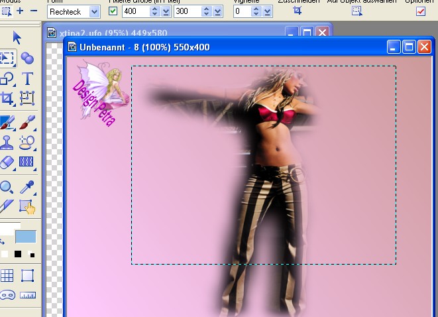This screenshot has width=438, height=317.
Task: Select the rectangular selection tool
Action: tap(7, 58)
